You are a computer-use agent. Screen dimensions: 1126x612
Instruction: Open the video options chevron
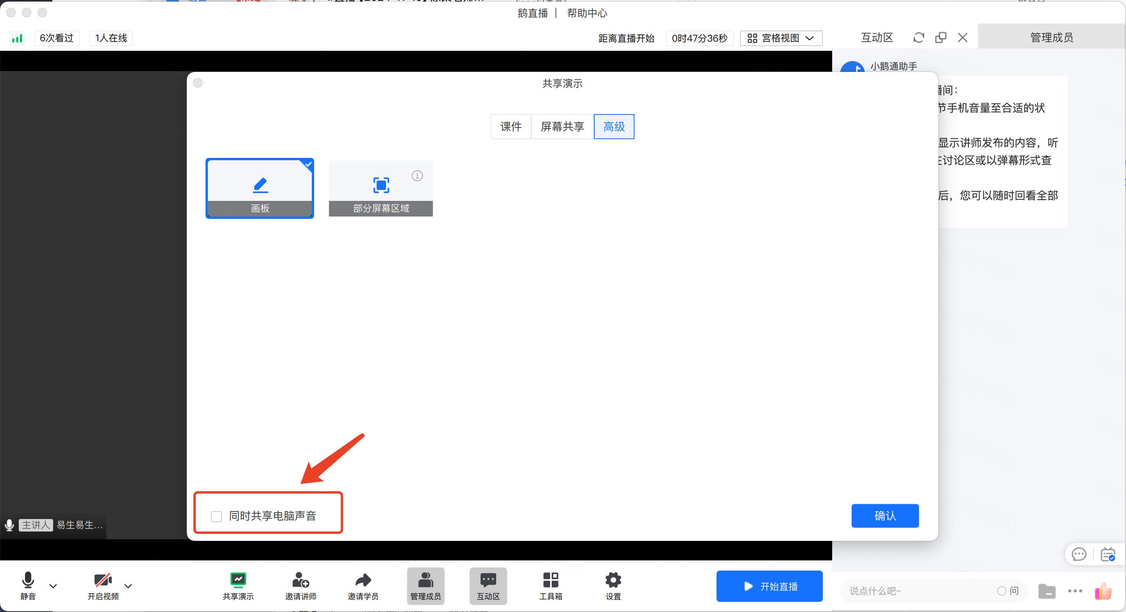[128, 586]
